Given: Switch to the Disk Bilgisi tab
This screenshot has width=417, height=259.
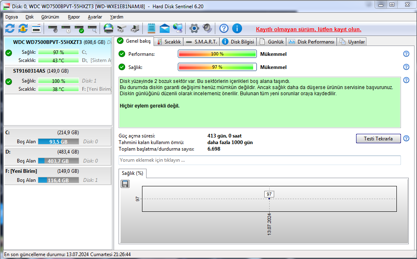Looking at the screenshot, I should coord(238,41).
